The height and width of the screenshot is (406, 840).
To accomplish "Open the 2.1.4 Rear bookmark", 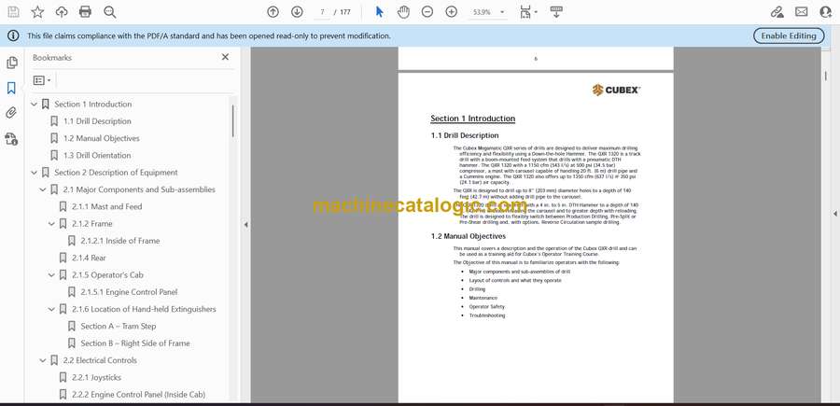I will click(89, 259).
